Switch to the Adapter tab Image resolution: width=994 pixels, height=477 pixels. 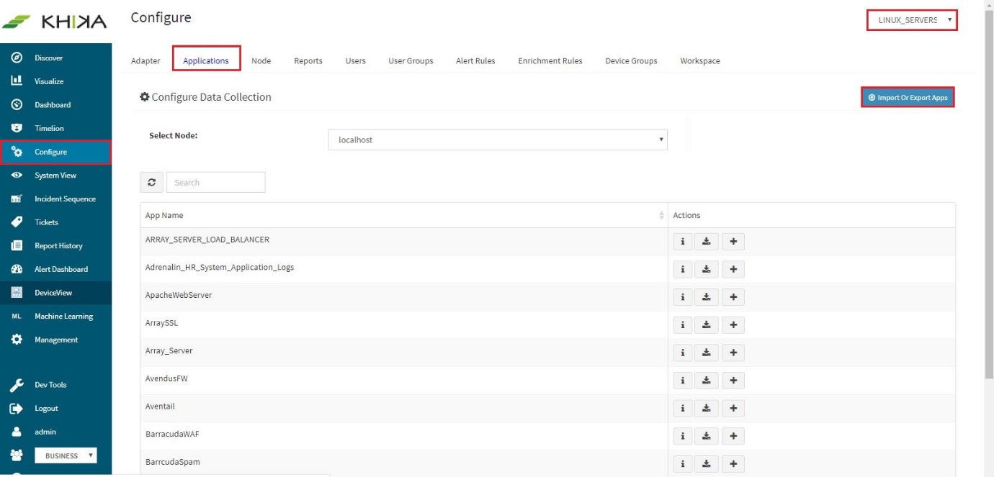click(145, 61)
